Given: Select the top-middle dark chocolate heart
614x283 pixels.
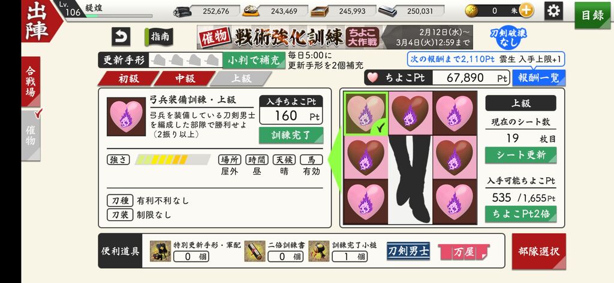Looking at the screenshot, I should [410, 113].
